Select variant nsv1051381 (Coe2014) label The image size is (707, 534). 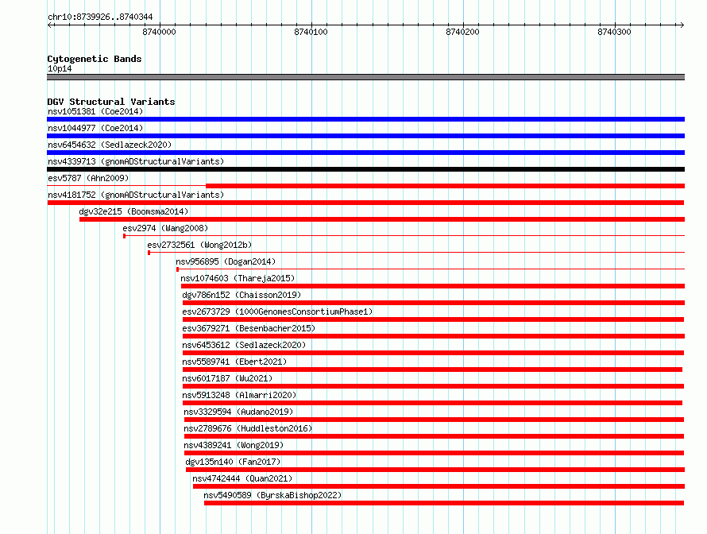95,111
